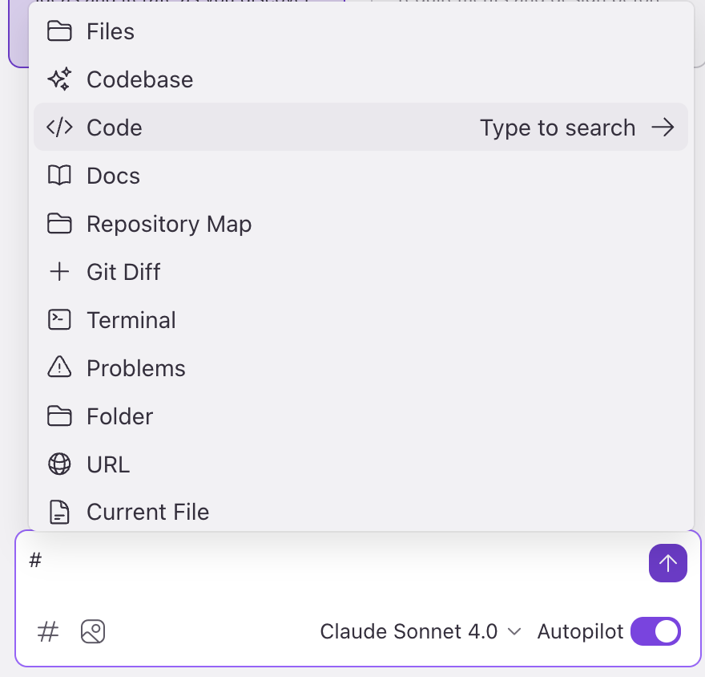Click the Problems warning triangle icon
Viewport: 705px width, 677px height.
click(59, 367)
